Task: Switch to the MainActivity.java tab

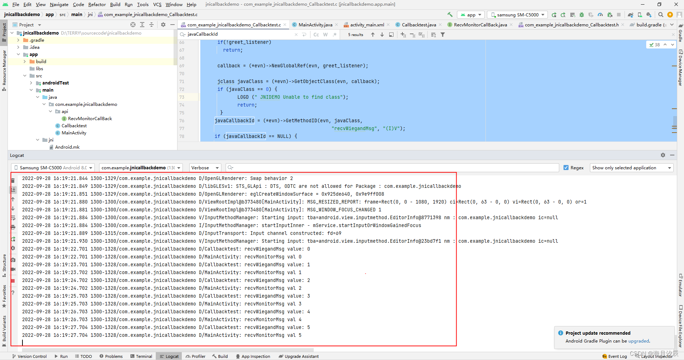Action: click(x=314, y=25)
